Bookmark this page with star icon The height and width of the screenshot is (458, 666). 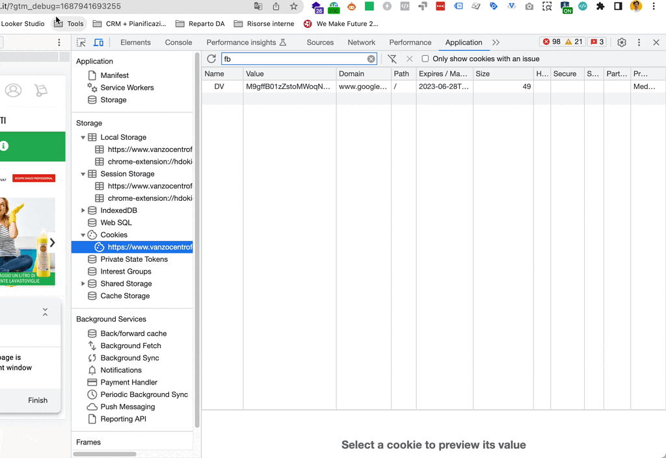[x=294, y=6]
